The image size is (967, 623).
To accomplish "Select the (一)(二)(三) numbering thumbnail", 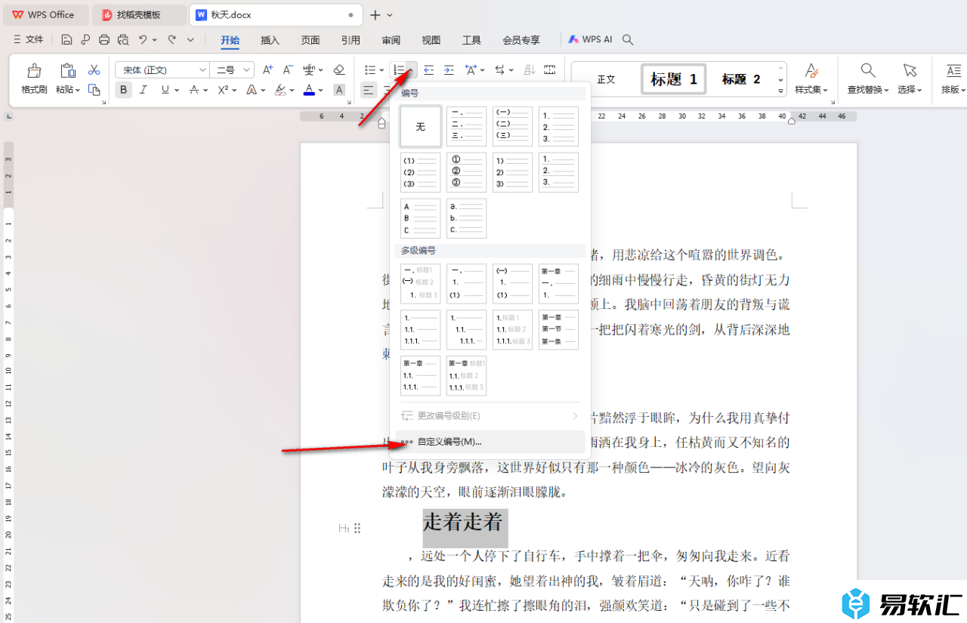I will pos(512,127).
